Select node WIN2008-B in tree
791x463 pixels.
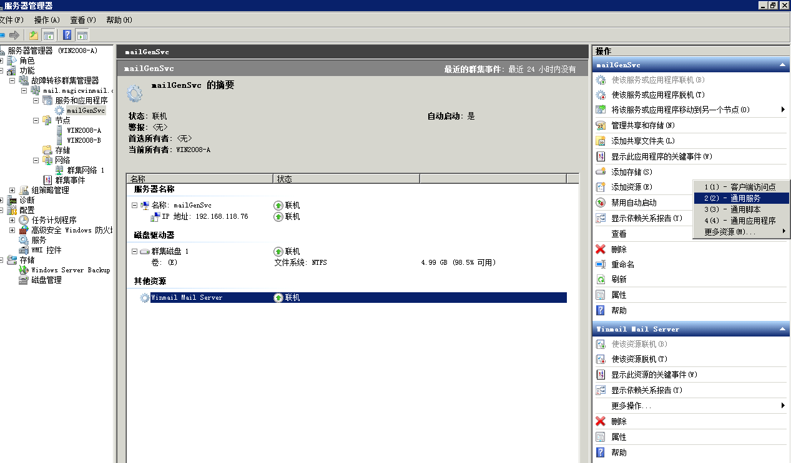click(x=84, y=140)
